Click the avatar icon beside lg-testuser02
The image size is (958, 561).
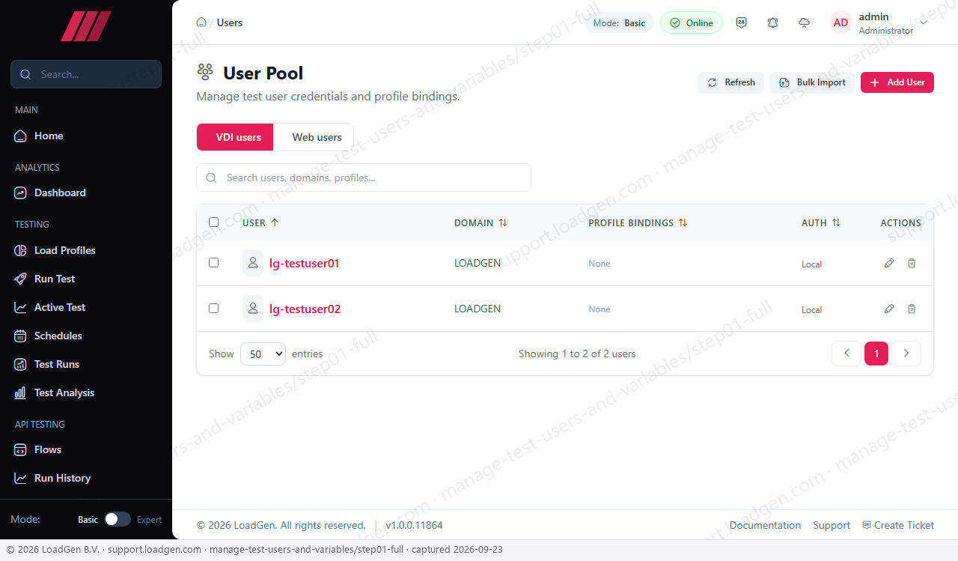tap(253, 309)
